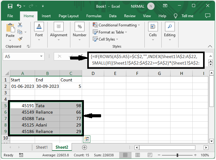The height and width of the screenshot is (160, 216).
Task: Switch to the Sheet1 tab
Action: coord(42,147)
